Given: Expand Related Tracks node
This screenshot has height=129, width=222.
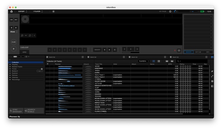Looking at the screenshot, I should 10,67.
